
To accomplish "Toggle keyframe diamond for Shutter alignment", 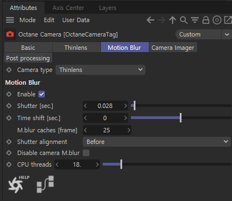I will (x=9, y=142).
